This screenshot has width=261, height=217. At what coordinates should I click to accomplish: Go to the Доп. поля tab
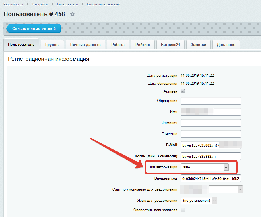coord(226,45)
